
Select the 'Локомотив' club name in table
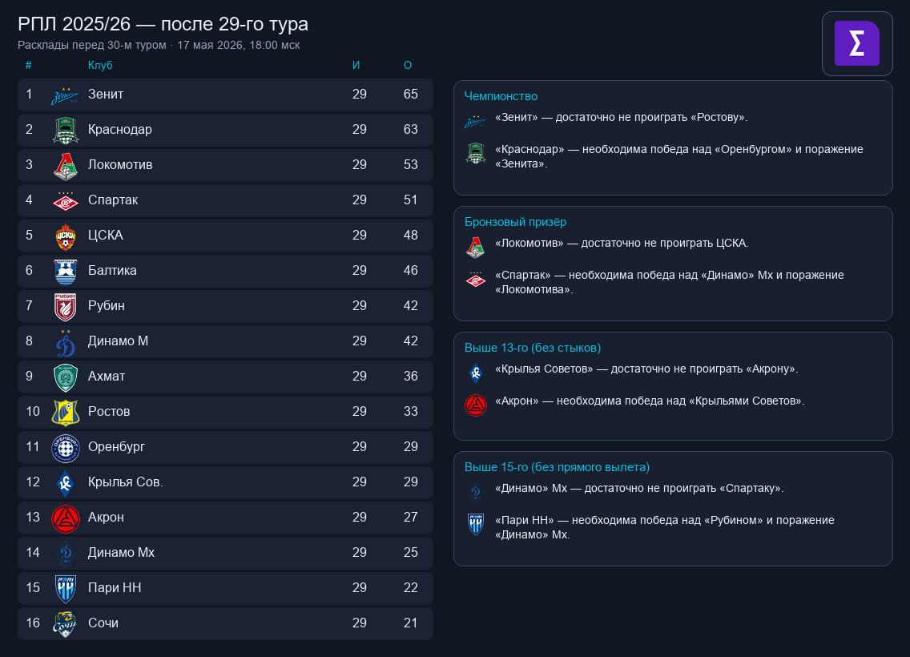coord(120,165)
